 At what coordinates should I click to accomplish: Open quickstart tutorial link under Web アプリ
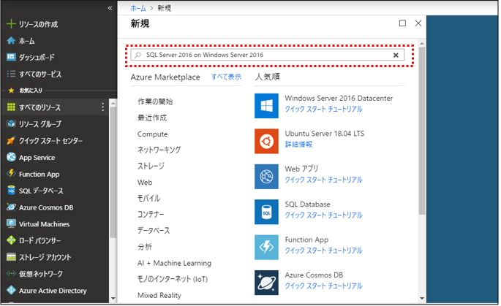(x=324, y=180)
